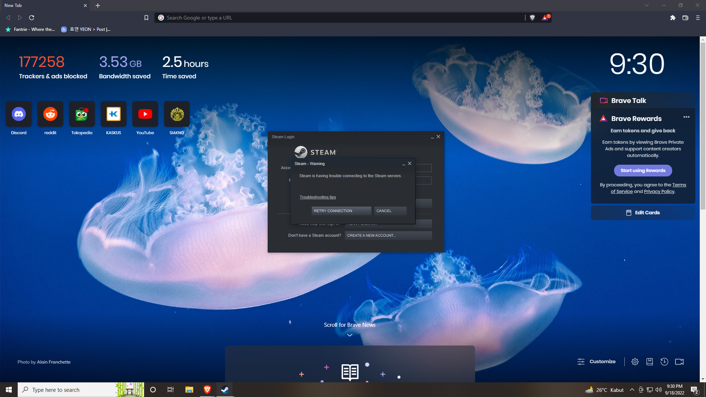Click CREATE A NEW ACCOUNT in Steam Login
Viewport: 706px width, 397px height.
point(388,236)
